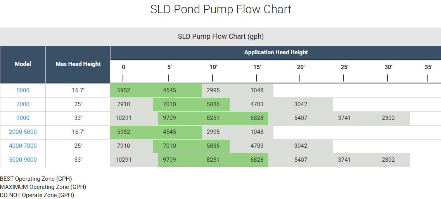Click the 35' head height column label
This screenshot has height=199, width=441.
pyautogui.click(x=428, y=67)
